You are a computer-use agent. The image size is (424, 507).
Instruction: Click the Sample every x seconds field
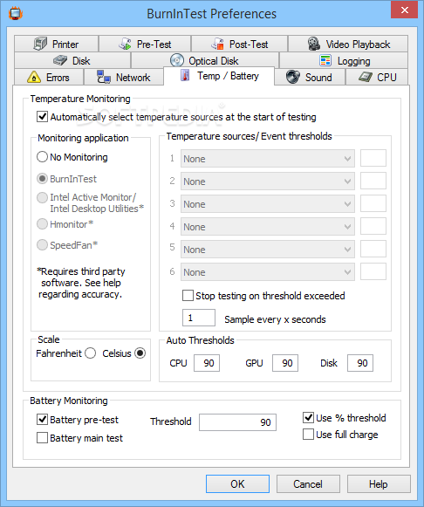point(199,318)
